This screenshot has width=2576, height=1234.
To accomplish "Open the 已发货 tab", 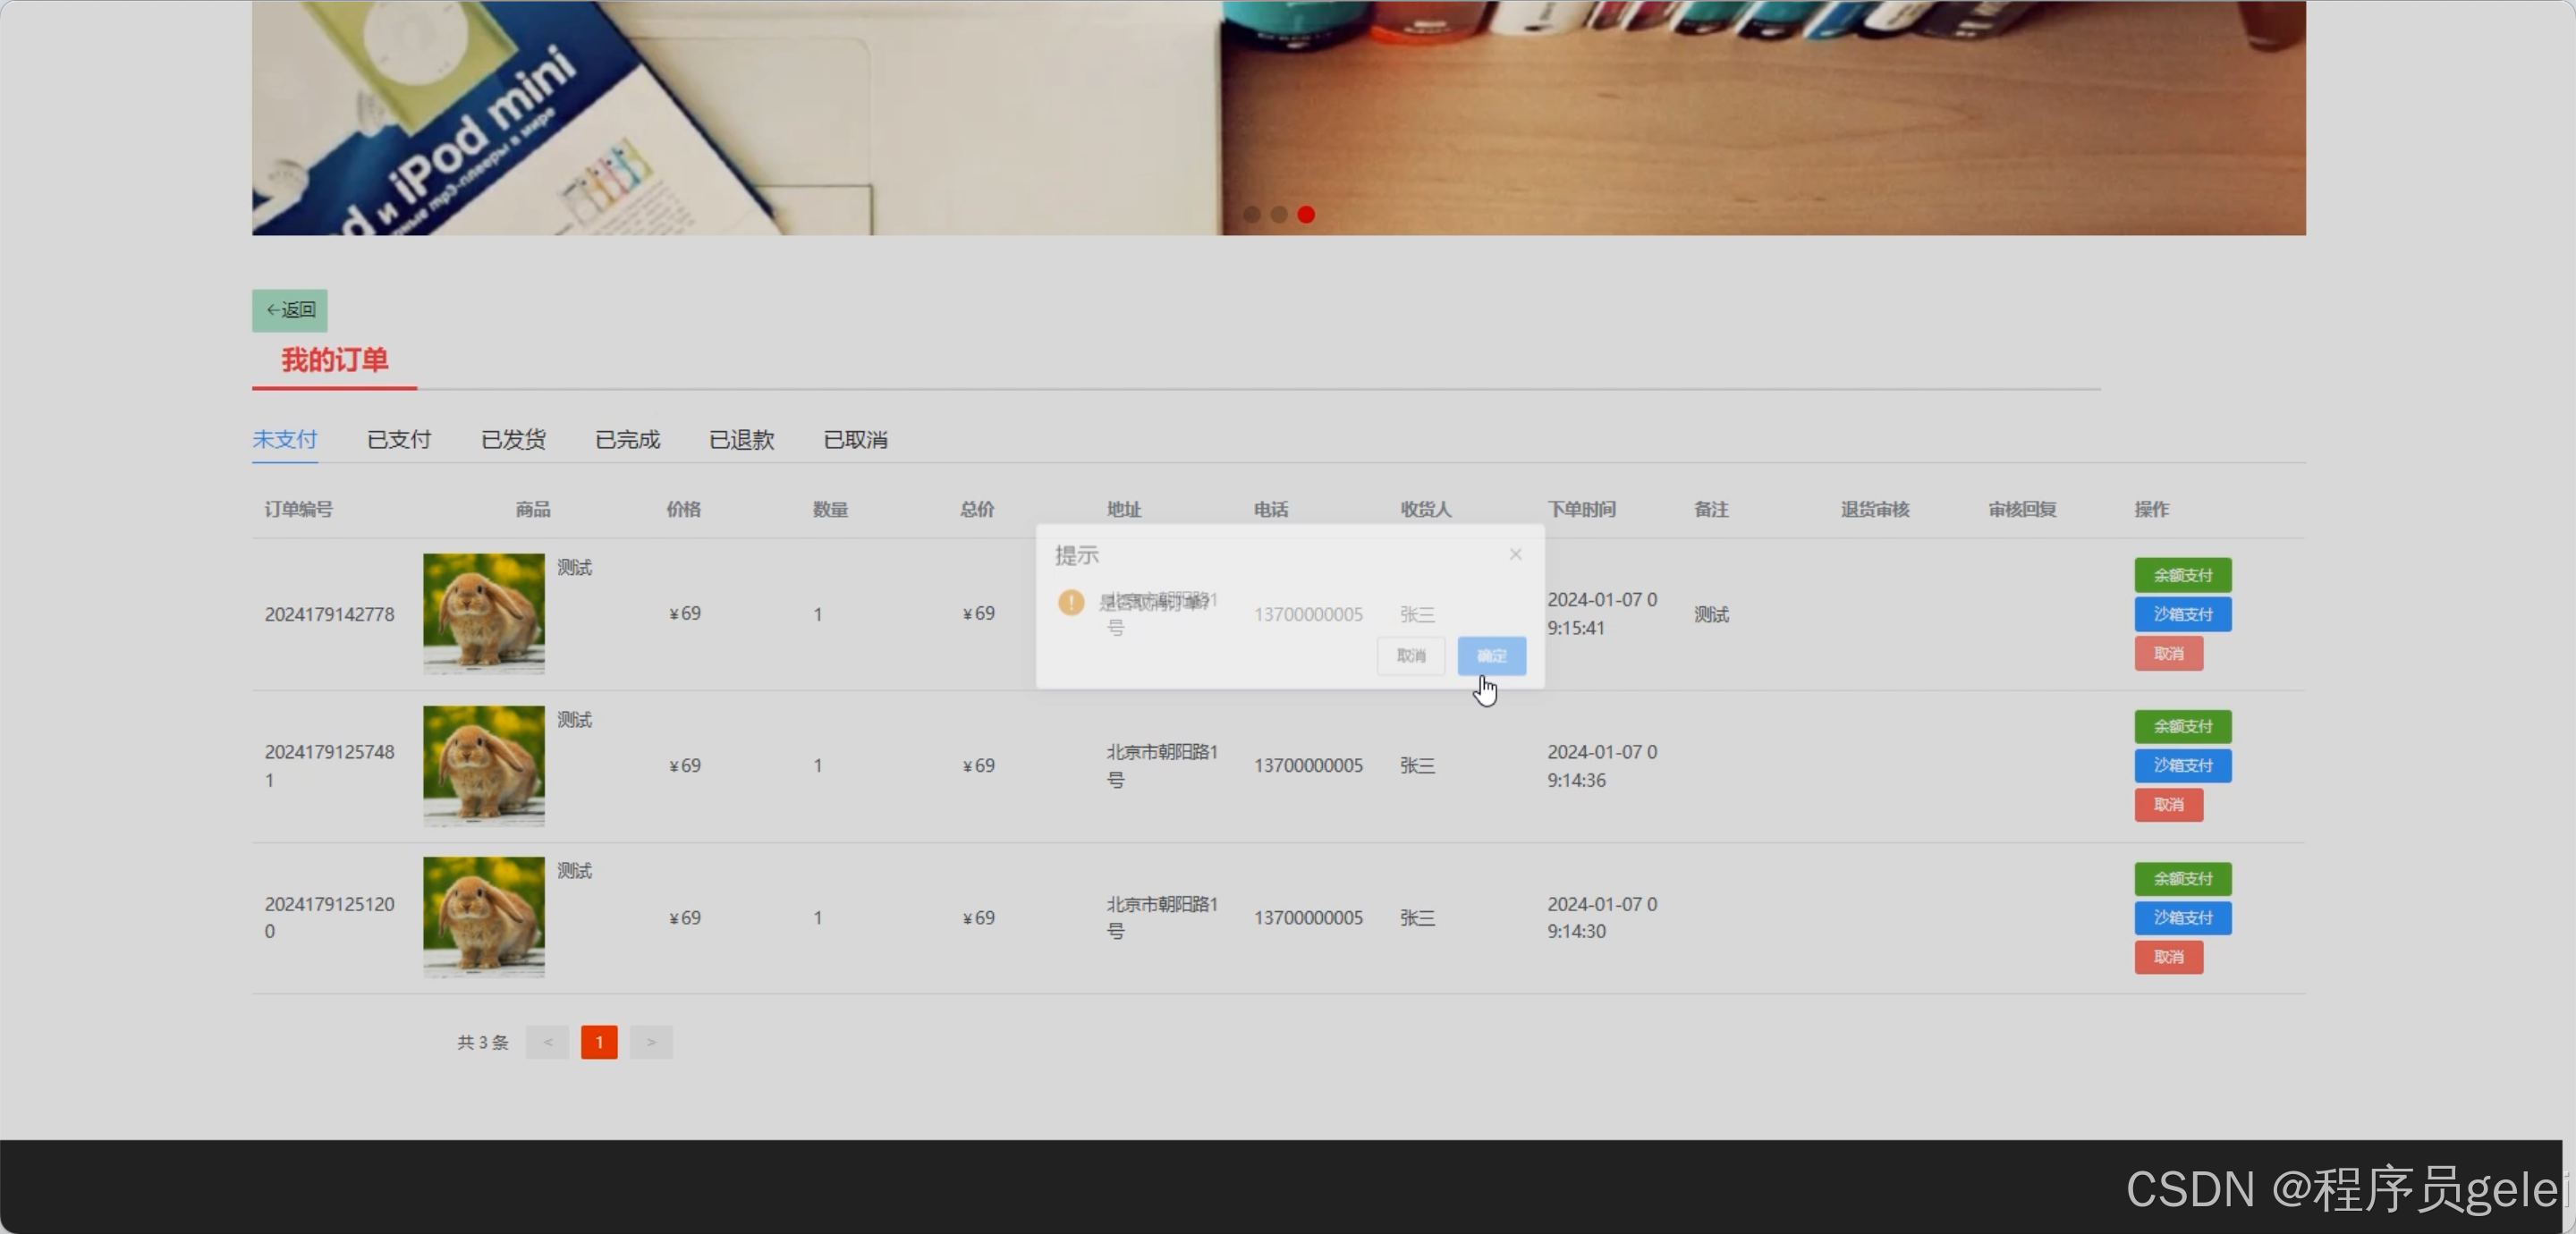I will pyautogui.click(x=513, y=440).
